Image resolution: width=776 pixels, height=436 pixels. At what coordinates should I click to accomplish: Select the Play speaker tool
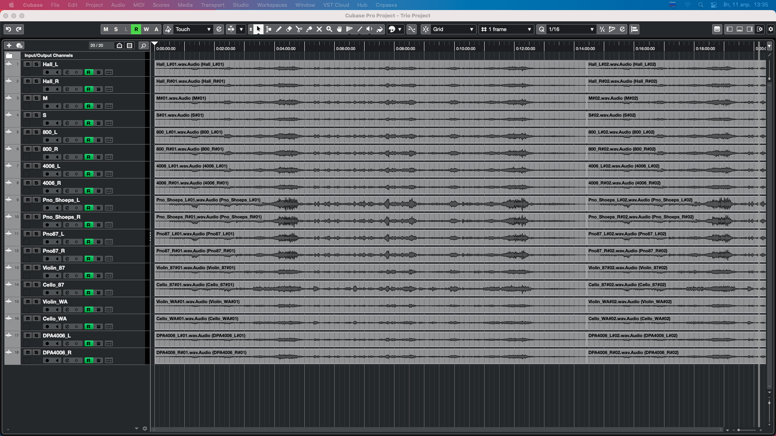click(369, 29)
